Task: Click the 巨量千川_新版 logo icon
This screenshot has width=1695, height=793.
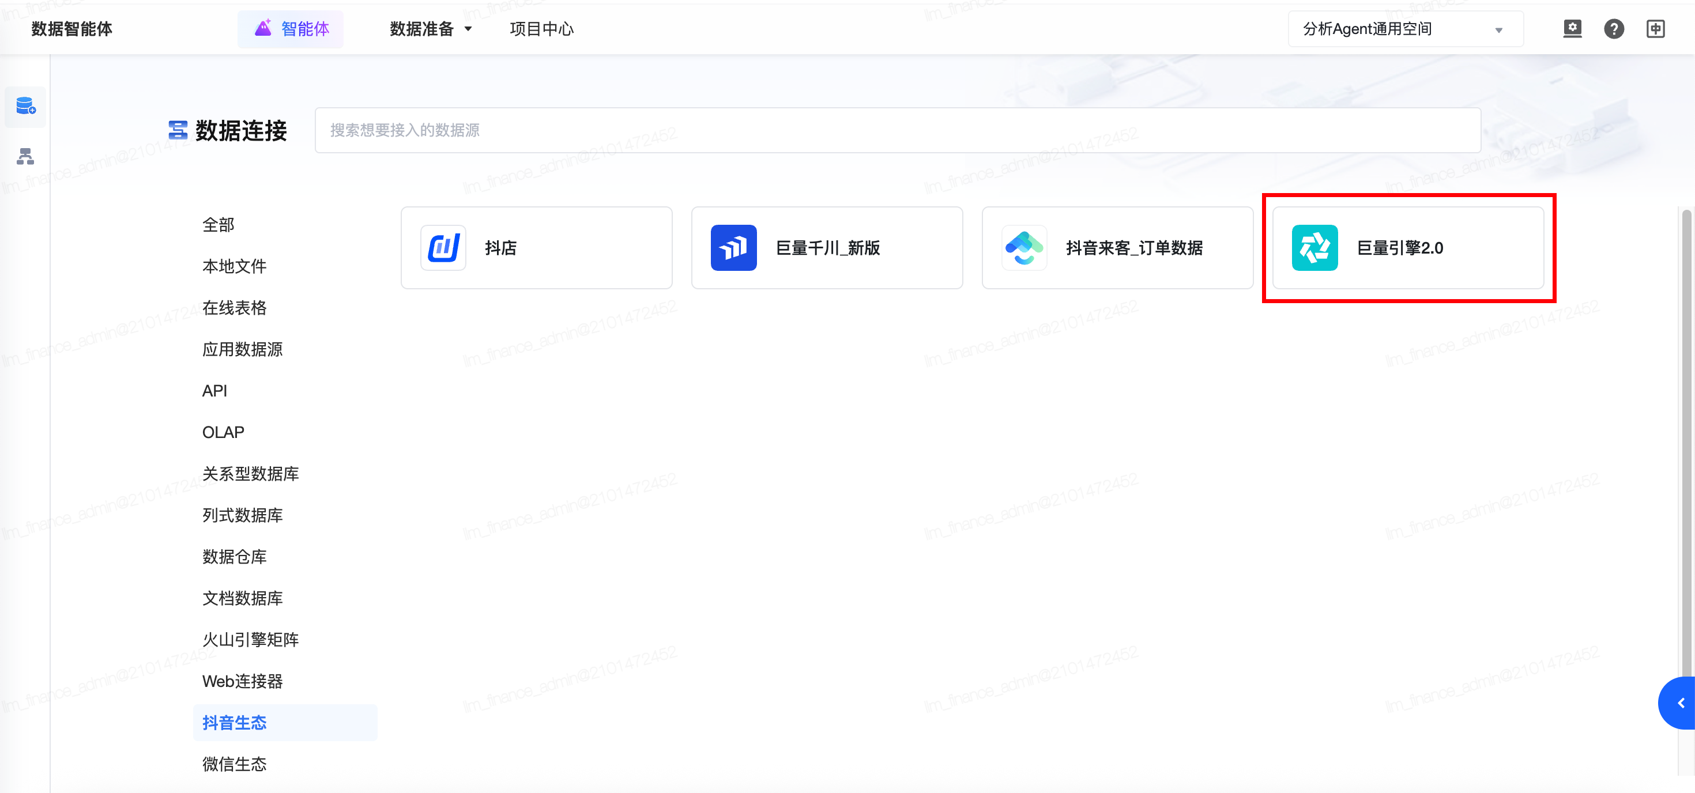Action: coord(734,248)
